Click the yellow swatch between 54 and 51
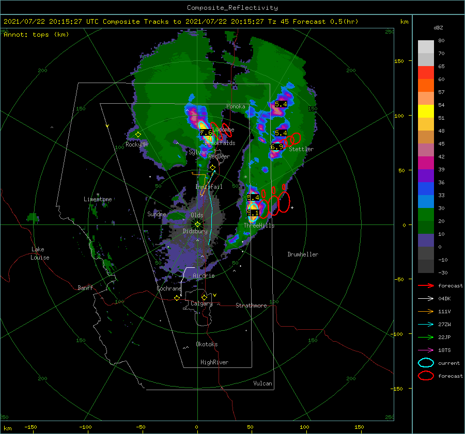465x434 pixels. [426, 111]
